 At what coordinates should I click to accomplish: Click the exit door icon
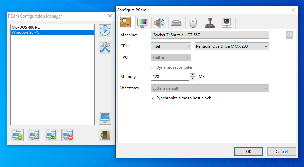pyautogui.click(x=105, y=135)
